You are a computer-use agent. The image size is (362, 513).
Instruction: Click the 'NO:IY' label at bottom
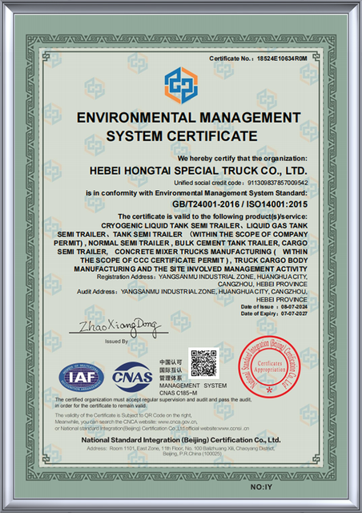click(261, 487)
